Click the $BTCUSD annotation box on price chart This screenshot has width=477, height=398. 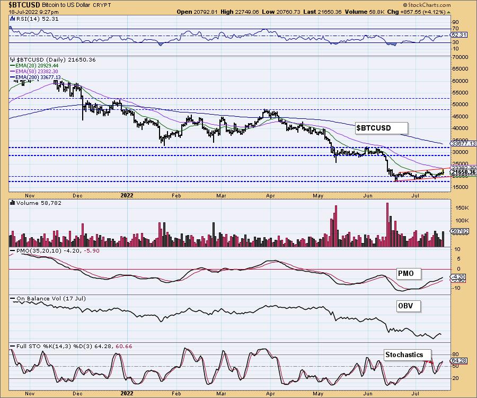click(381, 128)
